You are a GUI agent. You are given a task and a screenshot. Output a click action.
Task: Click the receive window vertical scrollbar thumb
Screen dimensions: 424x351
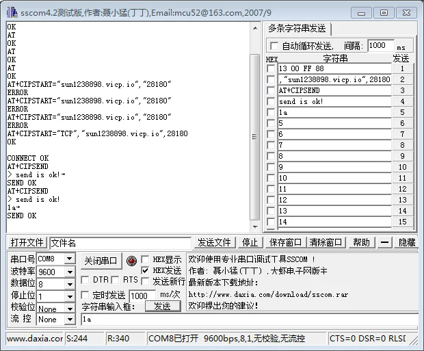coord(254,137)
